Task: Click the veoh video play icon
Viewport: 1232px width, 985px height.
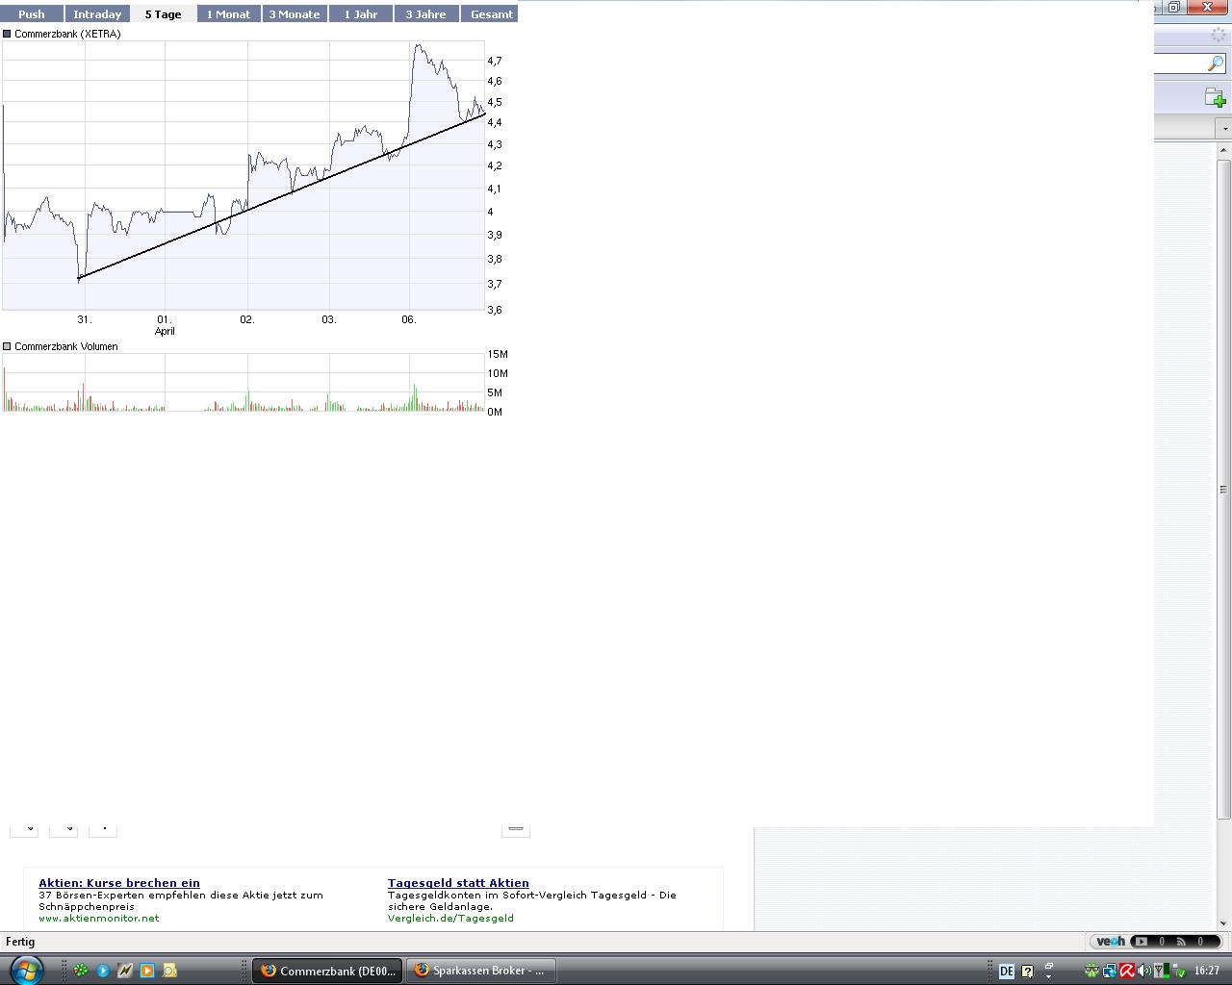Action: (1141, 942)
